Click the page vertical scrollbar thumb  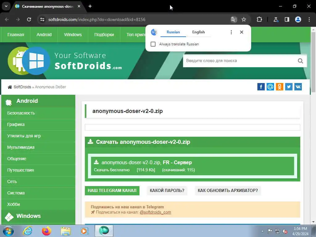[x=313, y=62]
